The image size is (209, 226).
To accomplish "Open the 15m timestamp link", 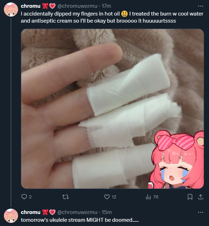I will tap(107, 212).
